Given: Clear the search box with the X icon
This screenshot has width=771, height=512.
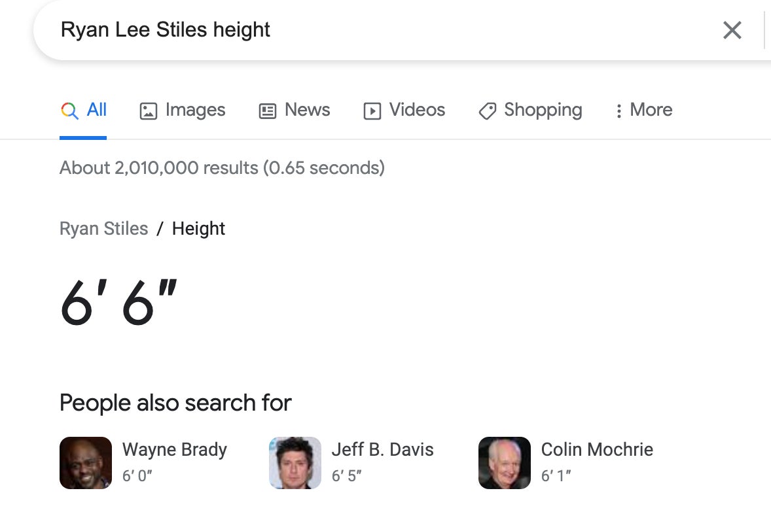Looking at the screenshot, I should tap(732, 30).
